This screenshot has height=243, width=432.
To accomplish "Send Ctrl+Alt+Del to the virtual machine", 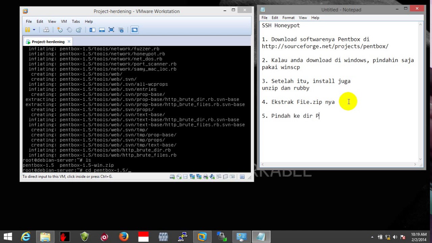I will coord(46,30).
